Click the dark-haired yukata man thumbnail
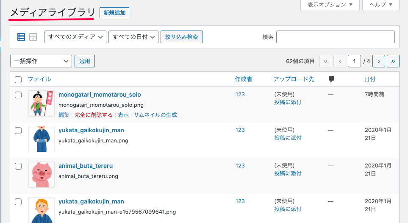Screen dimensions: 408x223 tap(42, 139)
